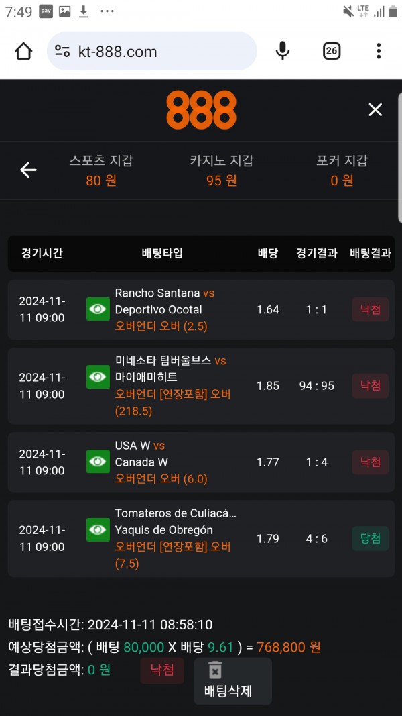Open the tab switcher showing 26 tabs
This screenshot has height=716, width=402.
[x=332, y=51]
